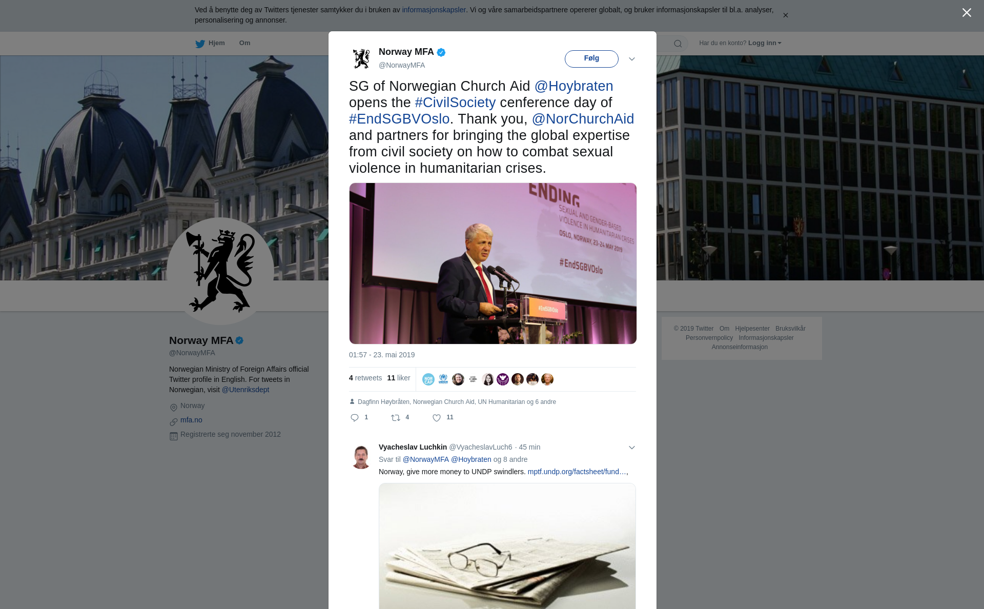
Task: Dismiss the cookie notice banner
Action: 785,15
